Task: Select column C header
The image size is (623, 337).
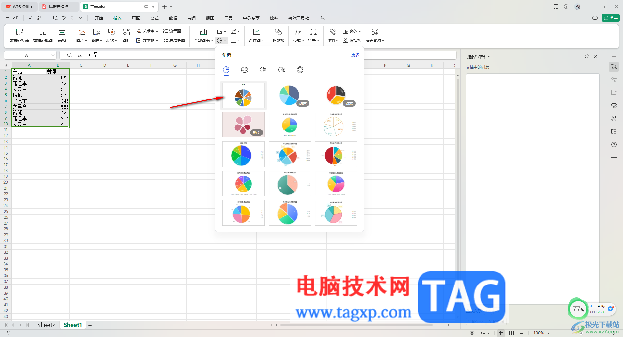Action: (81, 65)
